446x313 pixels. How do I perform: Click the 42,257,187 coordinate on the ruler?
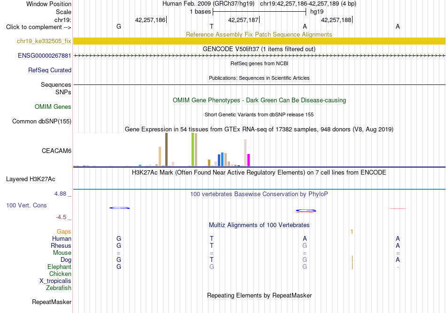(243, 20)
